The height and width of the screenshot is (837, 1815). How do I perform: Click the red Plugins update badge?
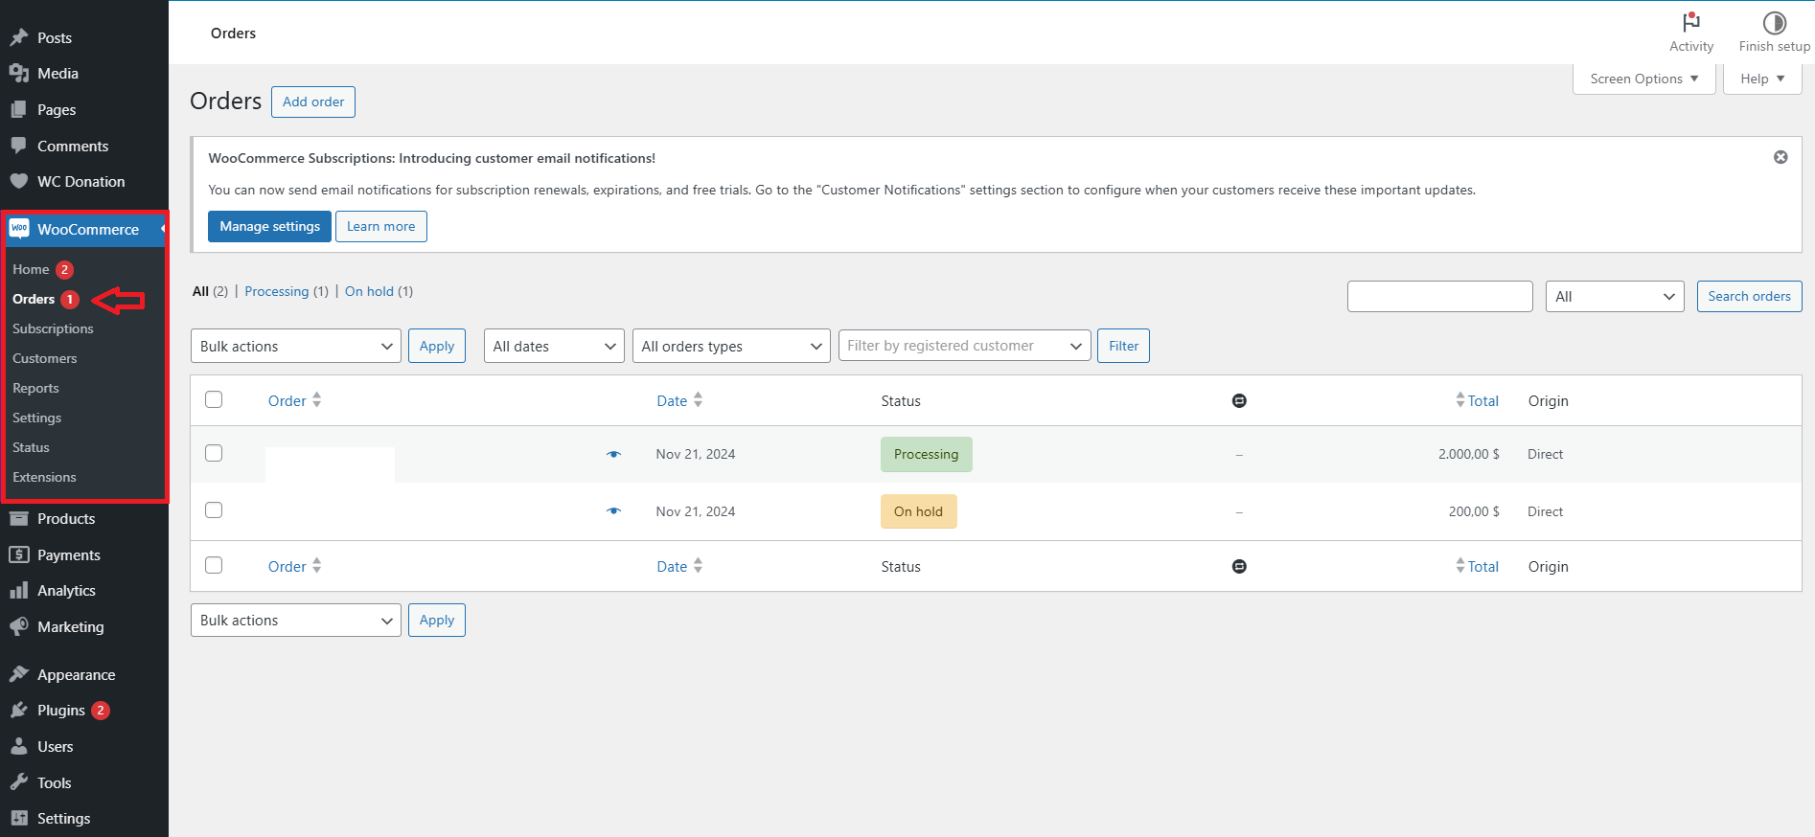101,710
